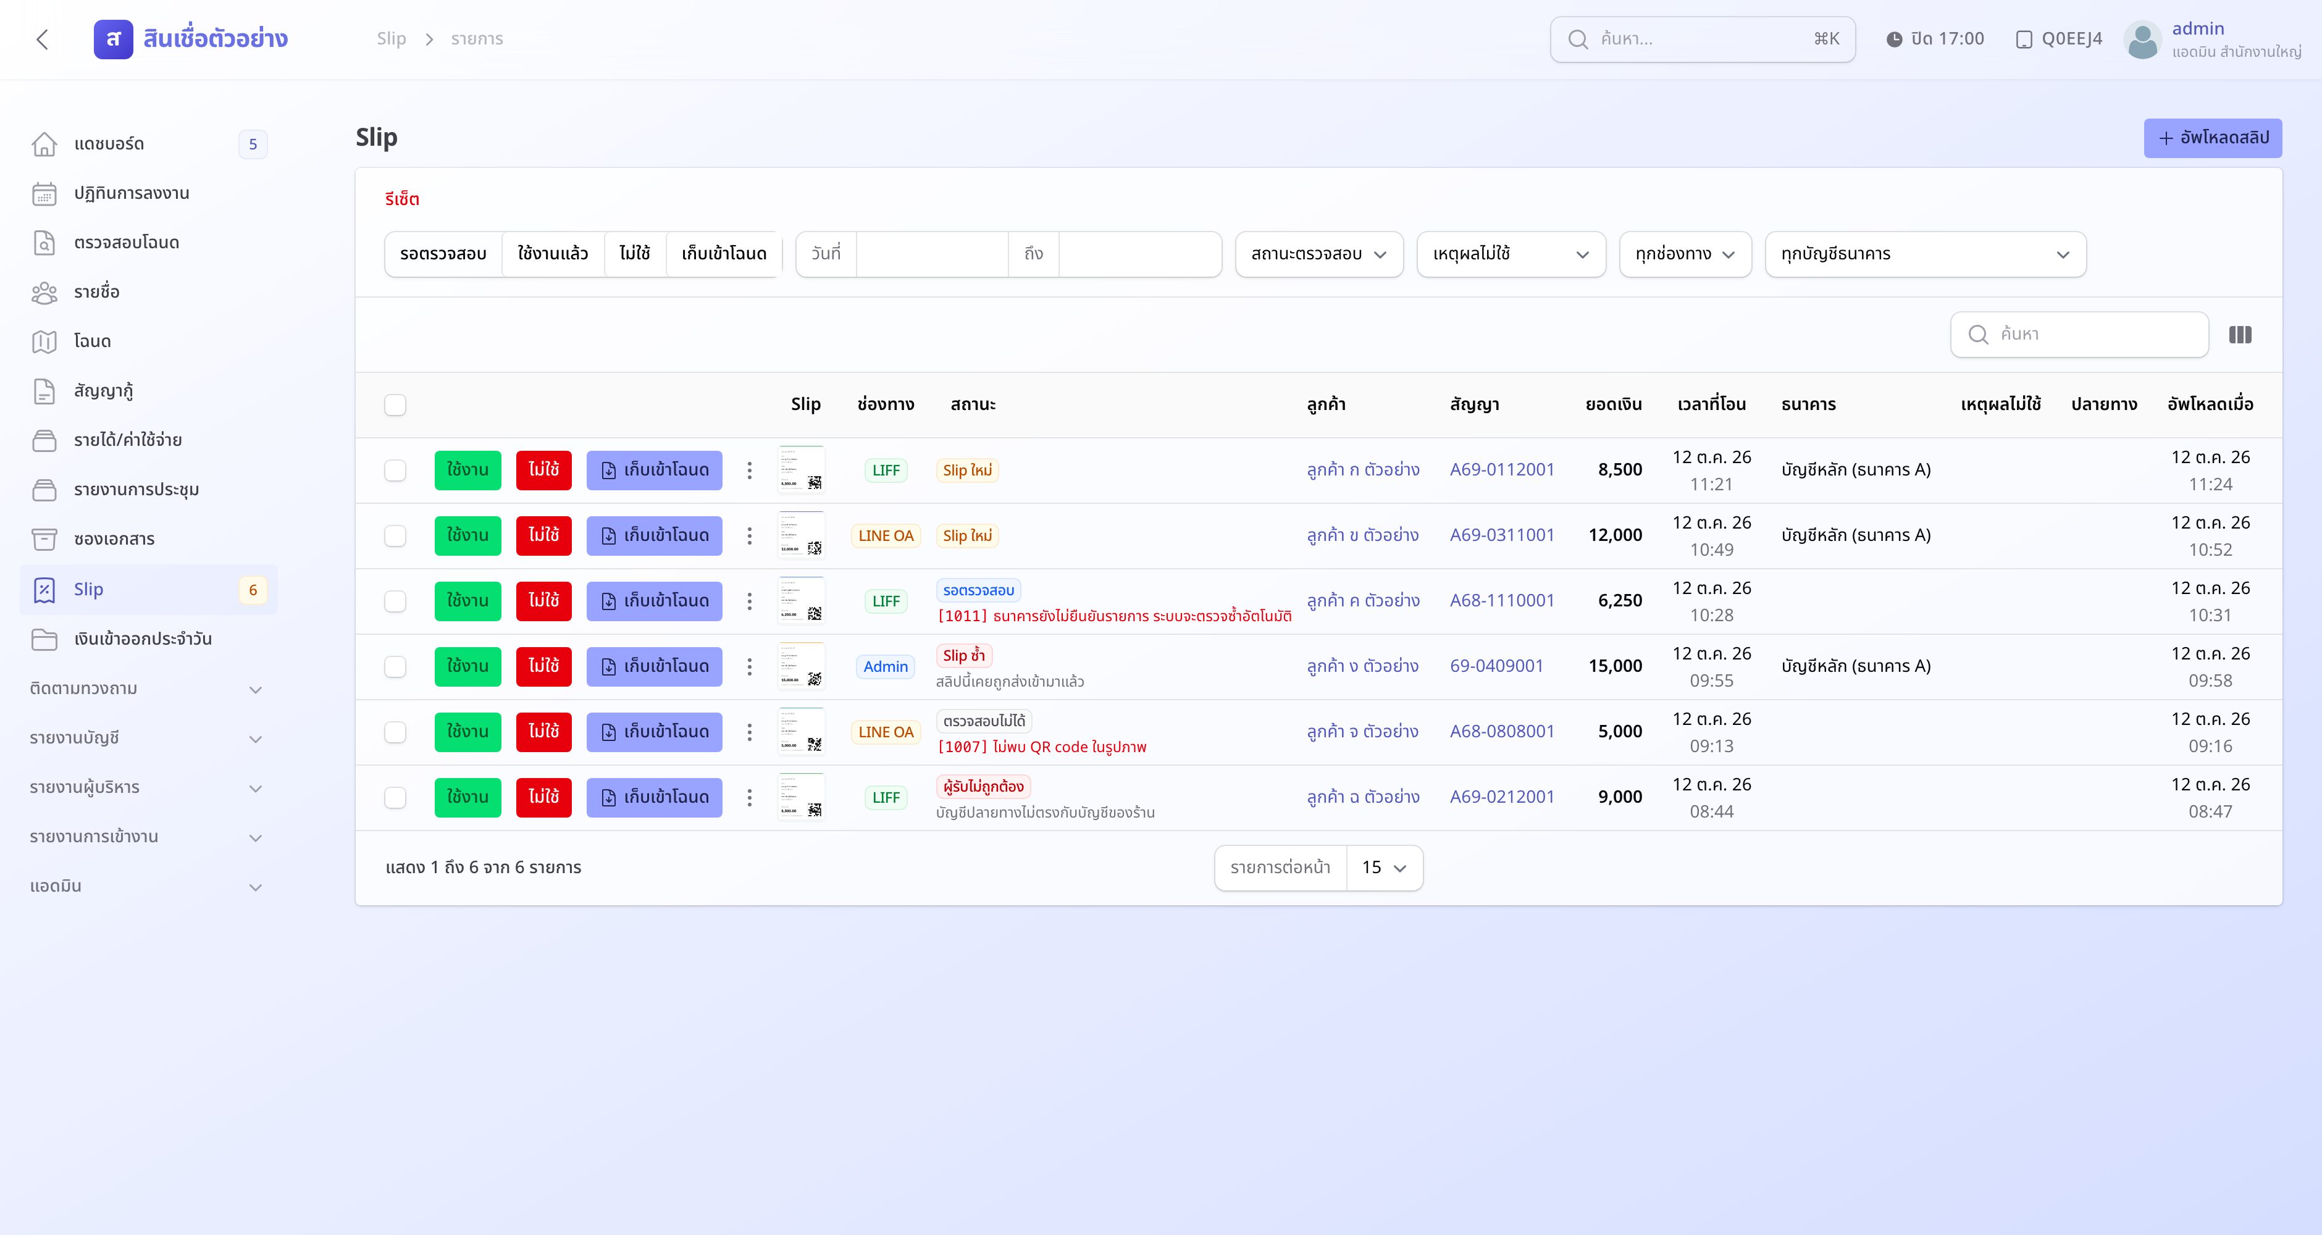2322x1235 pixels.
Task: Click the ตรวจสอบโฉนด document search icon
Action: (x=44, y=243)
